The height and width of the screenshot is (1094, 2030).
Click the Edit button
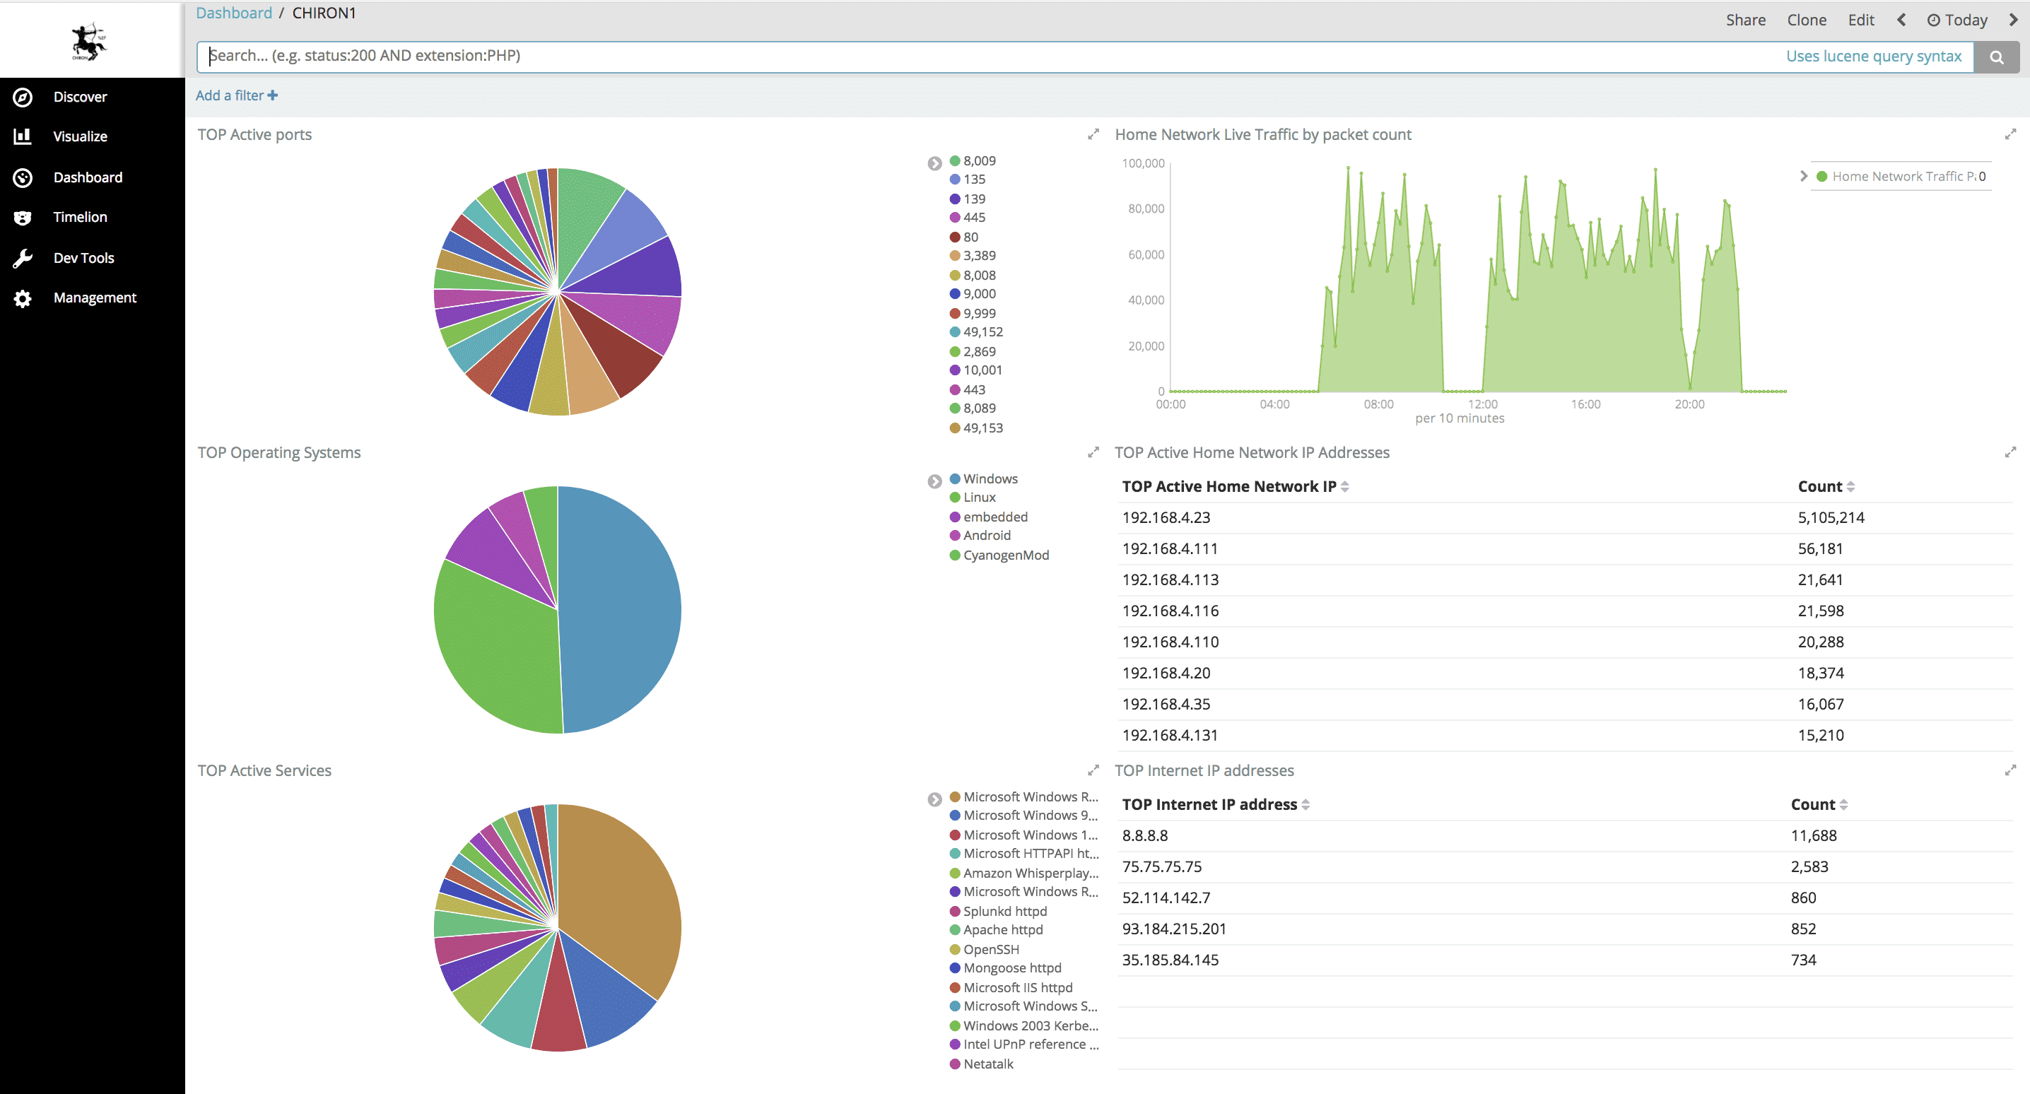pyautogui.click(x=1860, y=20)
